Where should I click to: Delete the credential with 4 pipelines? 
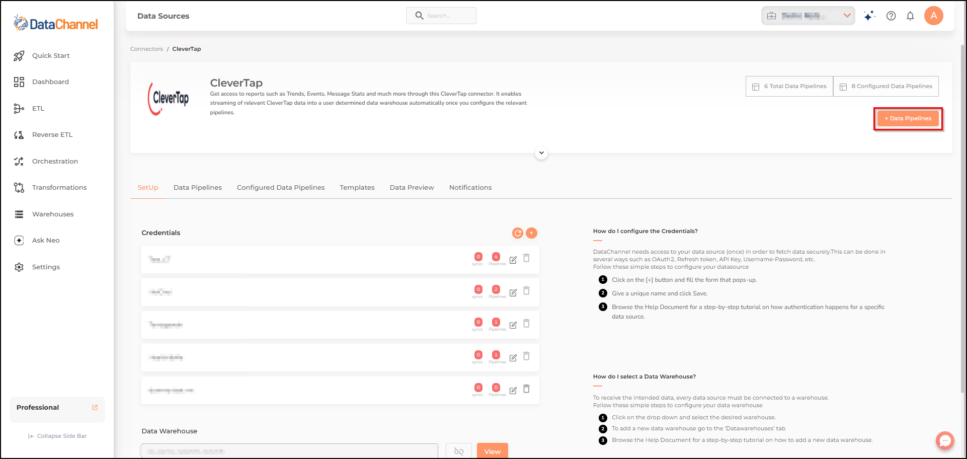(x=526, y=258)
